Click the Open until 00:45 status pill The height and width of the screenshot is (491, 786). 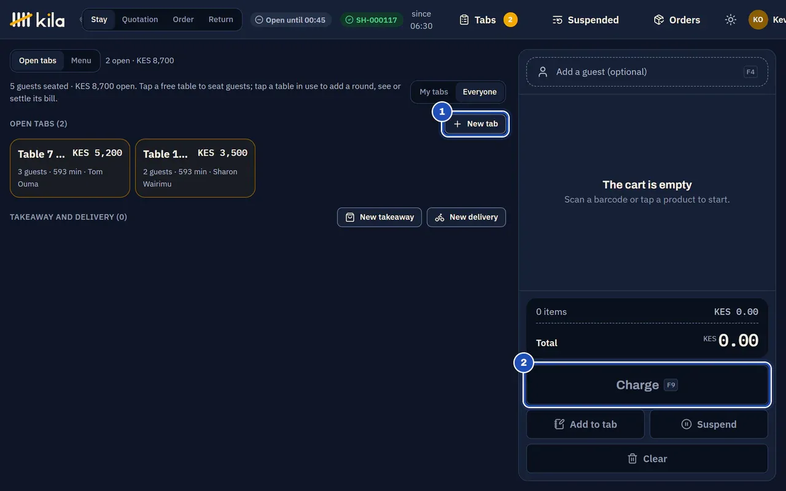(290, 20)
